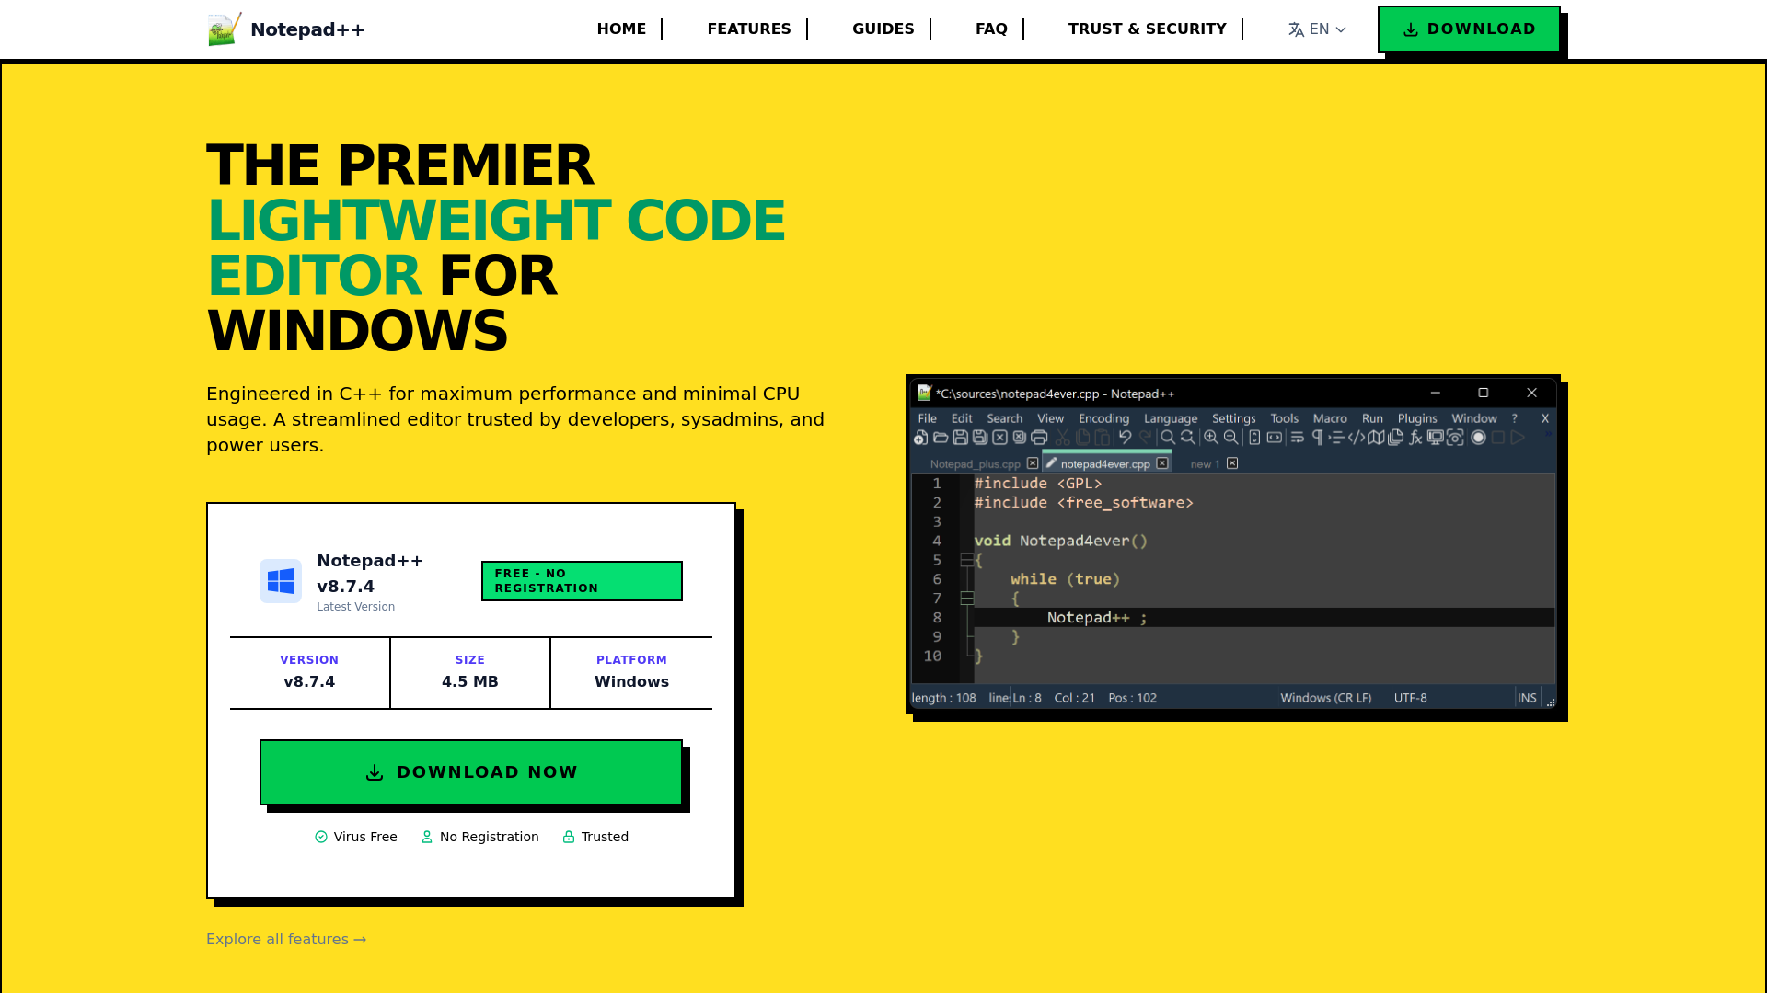Click the Find magnifier icon

click(x=1168, y=438)
